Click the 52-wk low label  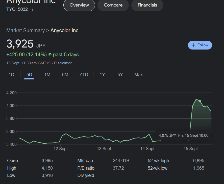pyautogui.click(x=157, y=168)
